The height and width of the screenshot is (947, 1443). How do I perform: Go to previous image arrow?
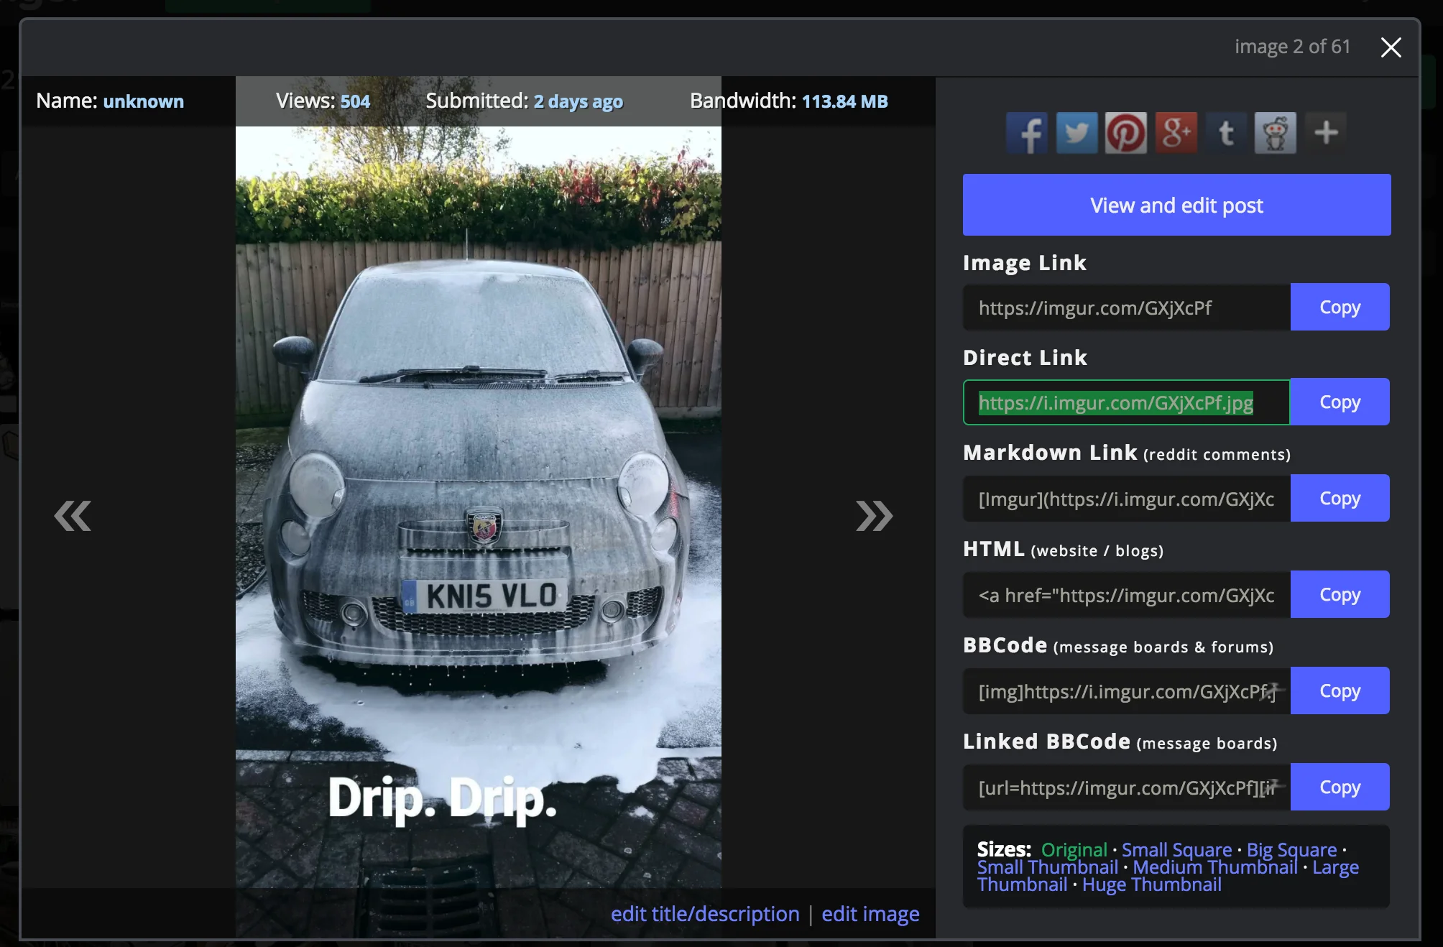(73, 516)
